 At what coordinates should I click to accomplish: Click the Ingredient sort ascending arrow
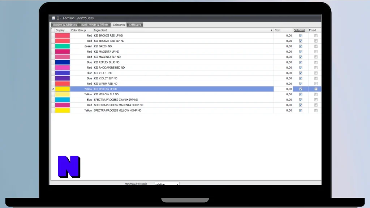271,30
